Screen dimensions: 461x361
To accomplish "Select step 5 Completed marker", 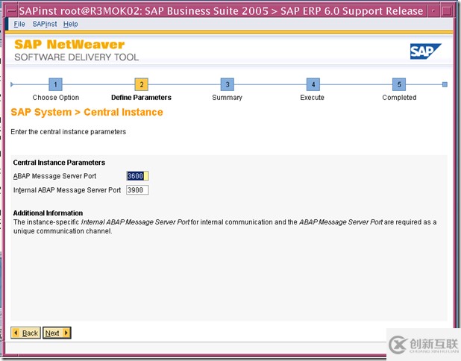I will pyautogui.click(x=399, y=84).
